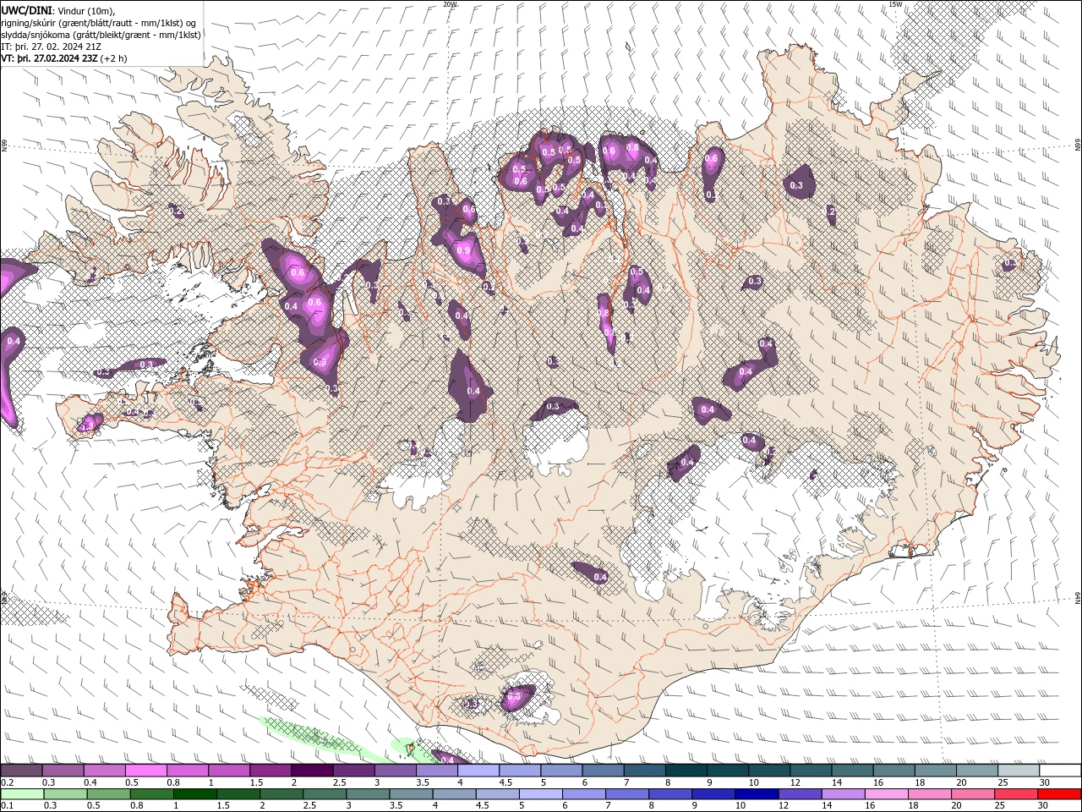
Task: Pick the light pink 16 rain scale swatch
Action: tap(887, 794)
